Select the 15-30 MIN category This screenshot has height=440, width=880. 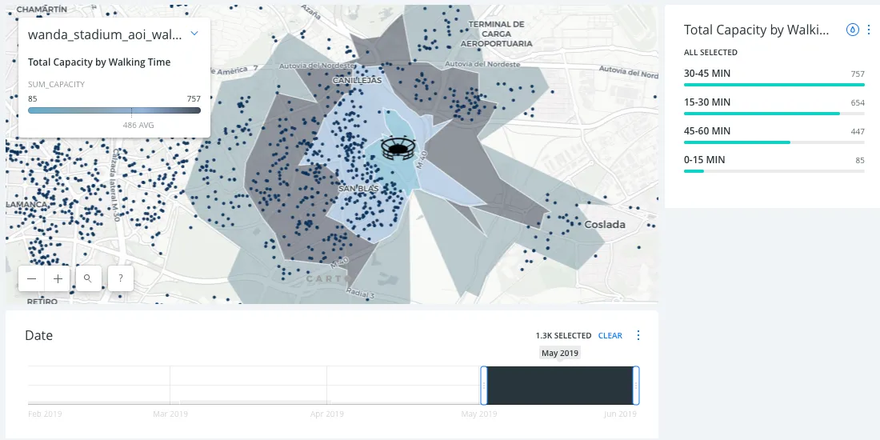[707, 102]
